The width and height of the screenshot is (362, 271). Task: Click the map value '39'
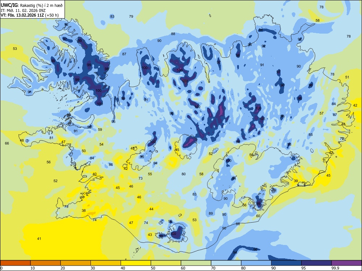point(296,181)
